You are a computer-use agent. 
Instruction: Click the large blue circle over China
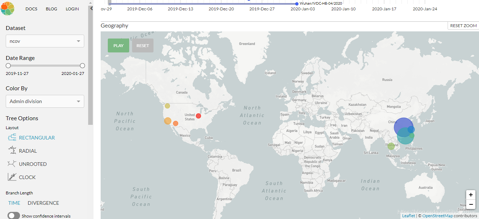pyautogui.click(x=403, y=127)
